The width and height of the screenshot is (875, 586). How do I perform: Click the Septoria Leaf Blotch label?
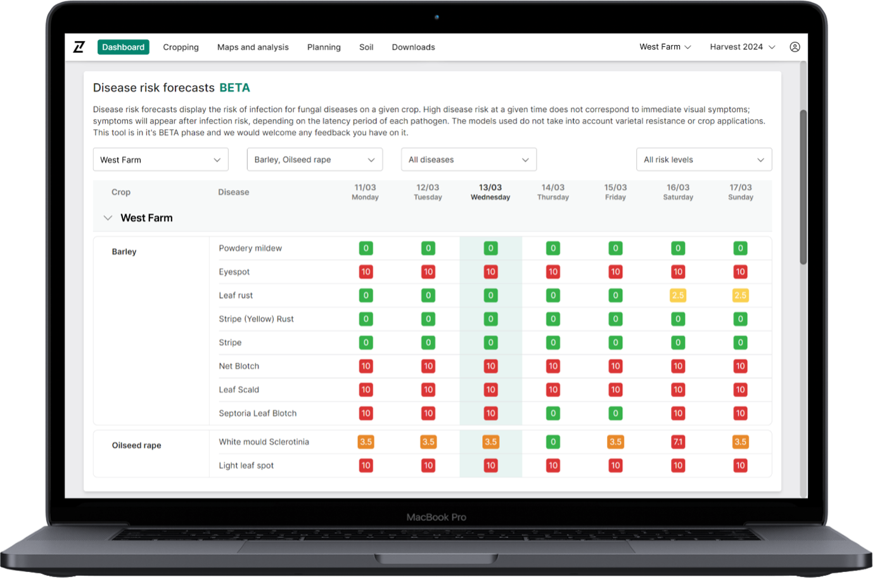click(258, 413)
